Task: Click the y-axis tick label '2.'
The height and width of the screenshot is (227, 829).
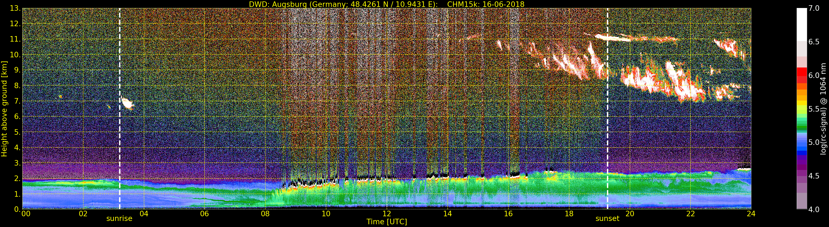Action: 17,179
